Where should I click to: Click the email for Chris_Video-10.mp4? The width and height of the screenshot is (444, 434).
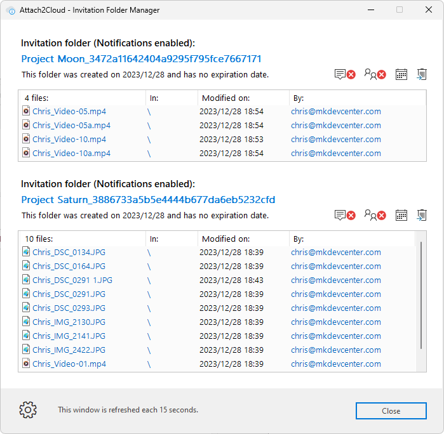tap(336, 139)
